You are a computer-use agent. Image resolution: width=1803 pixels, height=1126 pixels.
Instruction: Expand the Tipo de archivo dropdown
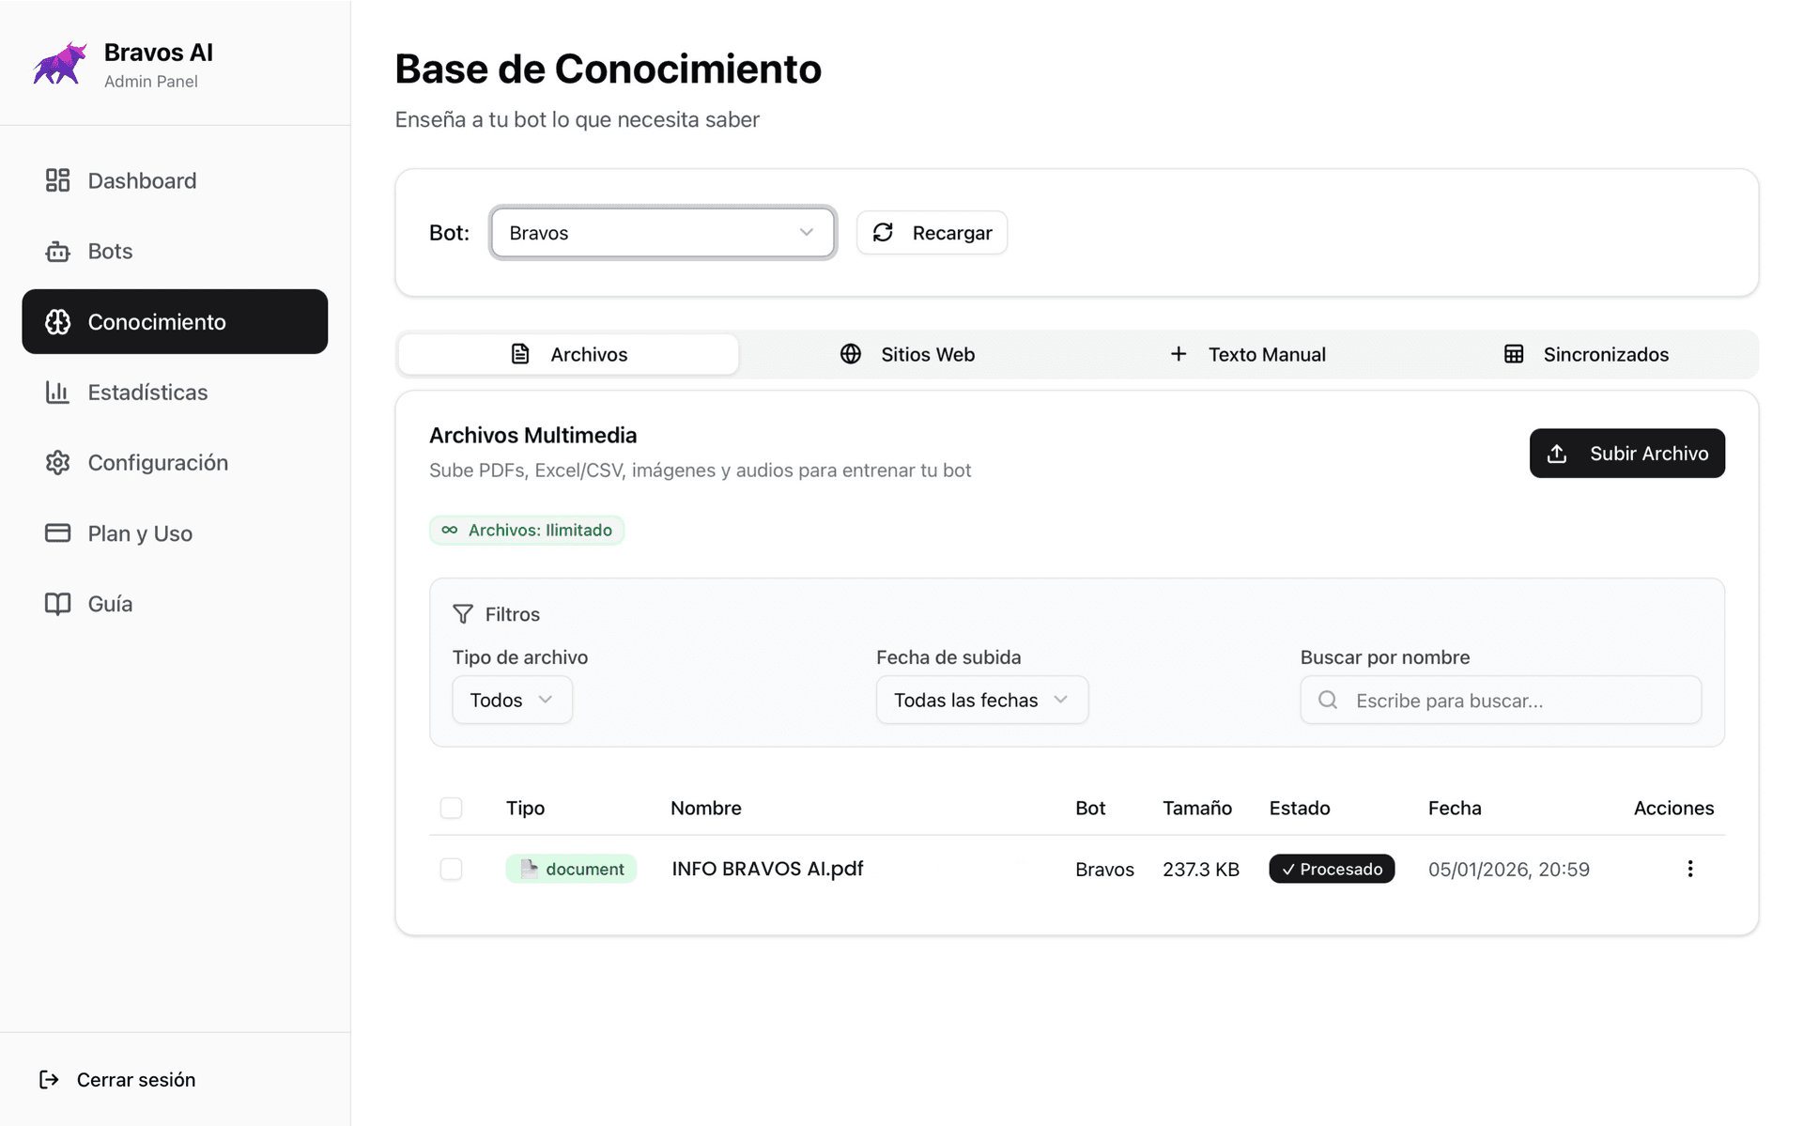pyautogui.click(x=512, y=700)
